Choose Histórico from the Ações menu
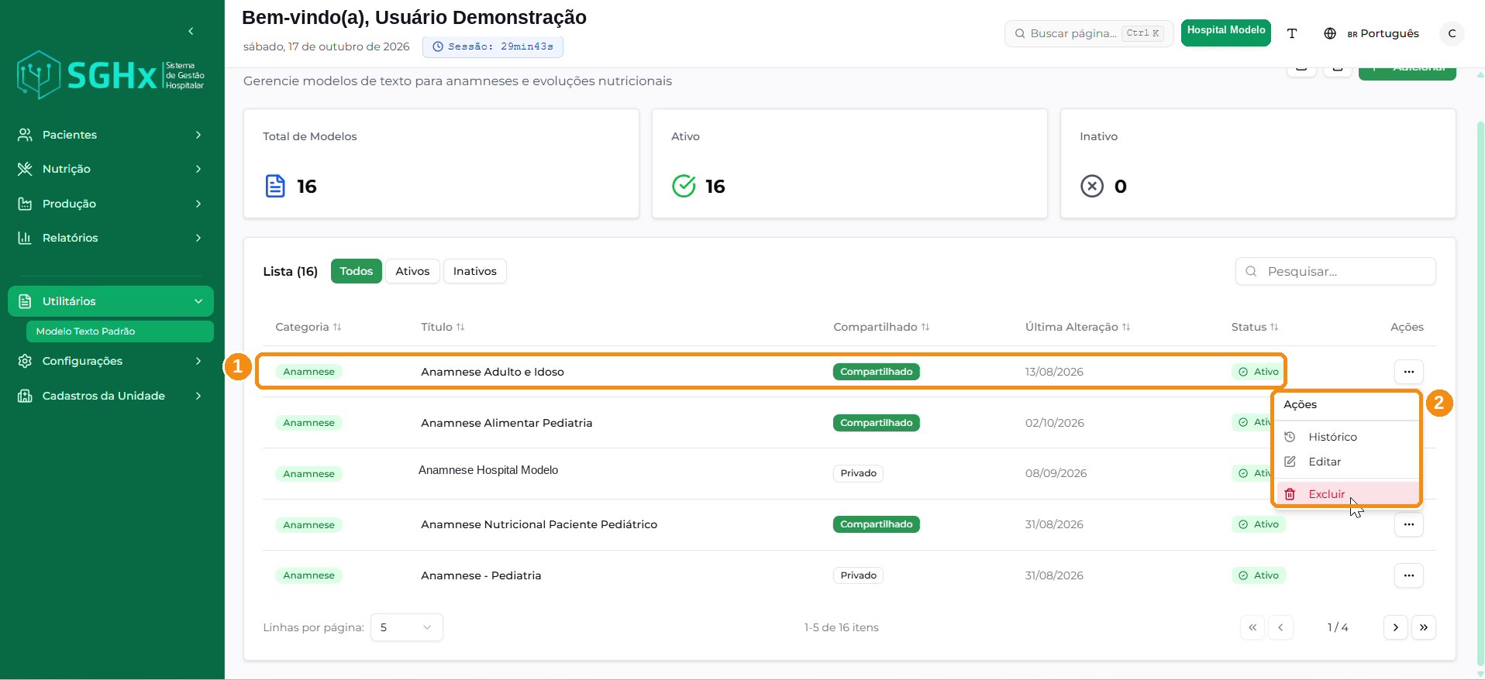 pyautogui.click(x=1347, y=437)
